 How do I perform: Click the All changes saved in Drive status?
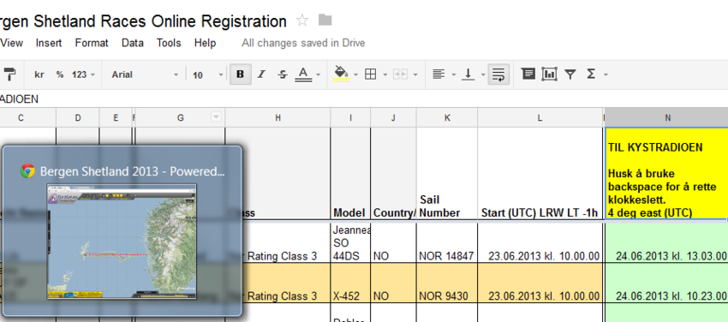303,43
